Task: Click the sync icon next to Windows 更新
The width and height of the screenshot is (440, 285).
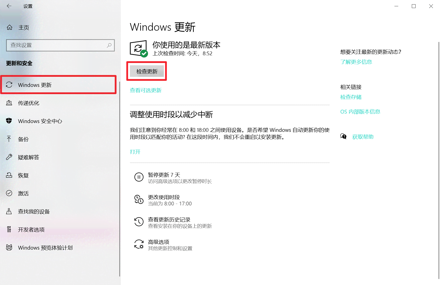Action: pos(9,85)
